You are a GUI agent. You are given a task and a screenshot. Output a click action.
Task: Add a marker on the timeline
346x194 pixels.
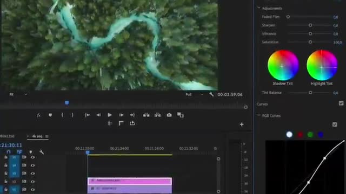(x=31, y=152)
